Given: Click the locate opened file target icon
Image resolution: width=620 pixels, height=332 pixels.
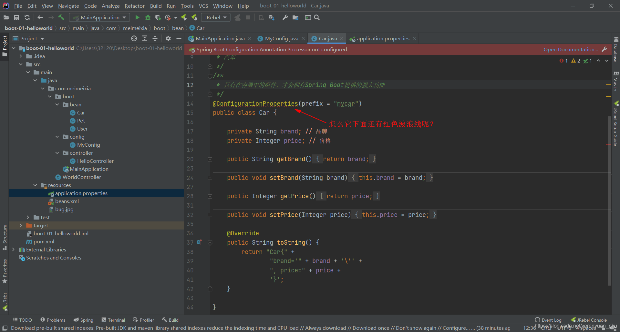Looking at the screenshot, I should tap(134, 38).
